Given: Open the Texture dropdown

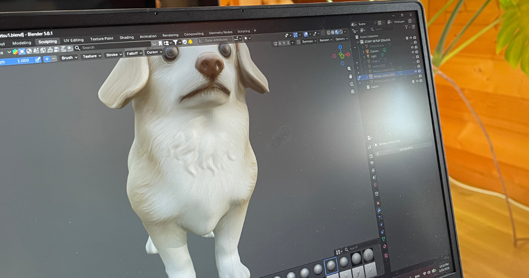Looking at the screenshot, I should (x=91, y=56).
